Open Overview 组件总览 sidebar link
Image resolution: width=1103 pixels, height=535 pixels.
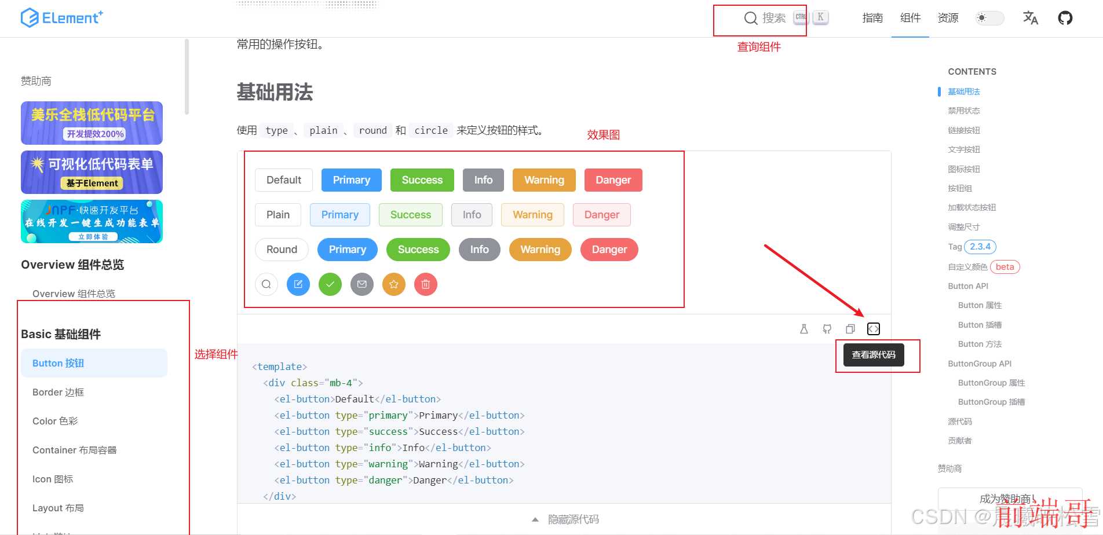[x=74, y=294]
